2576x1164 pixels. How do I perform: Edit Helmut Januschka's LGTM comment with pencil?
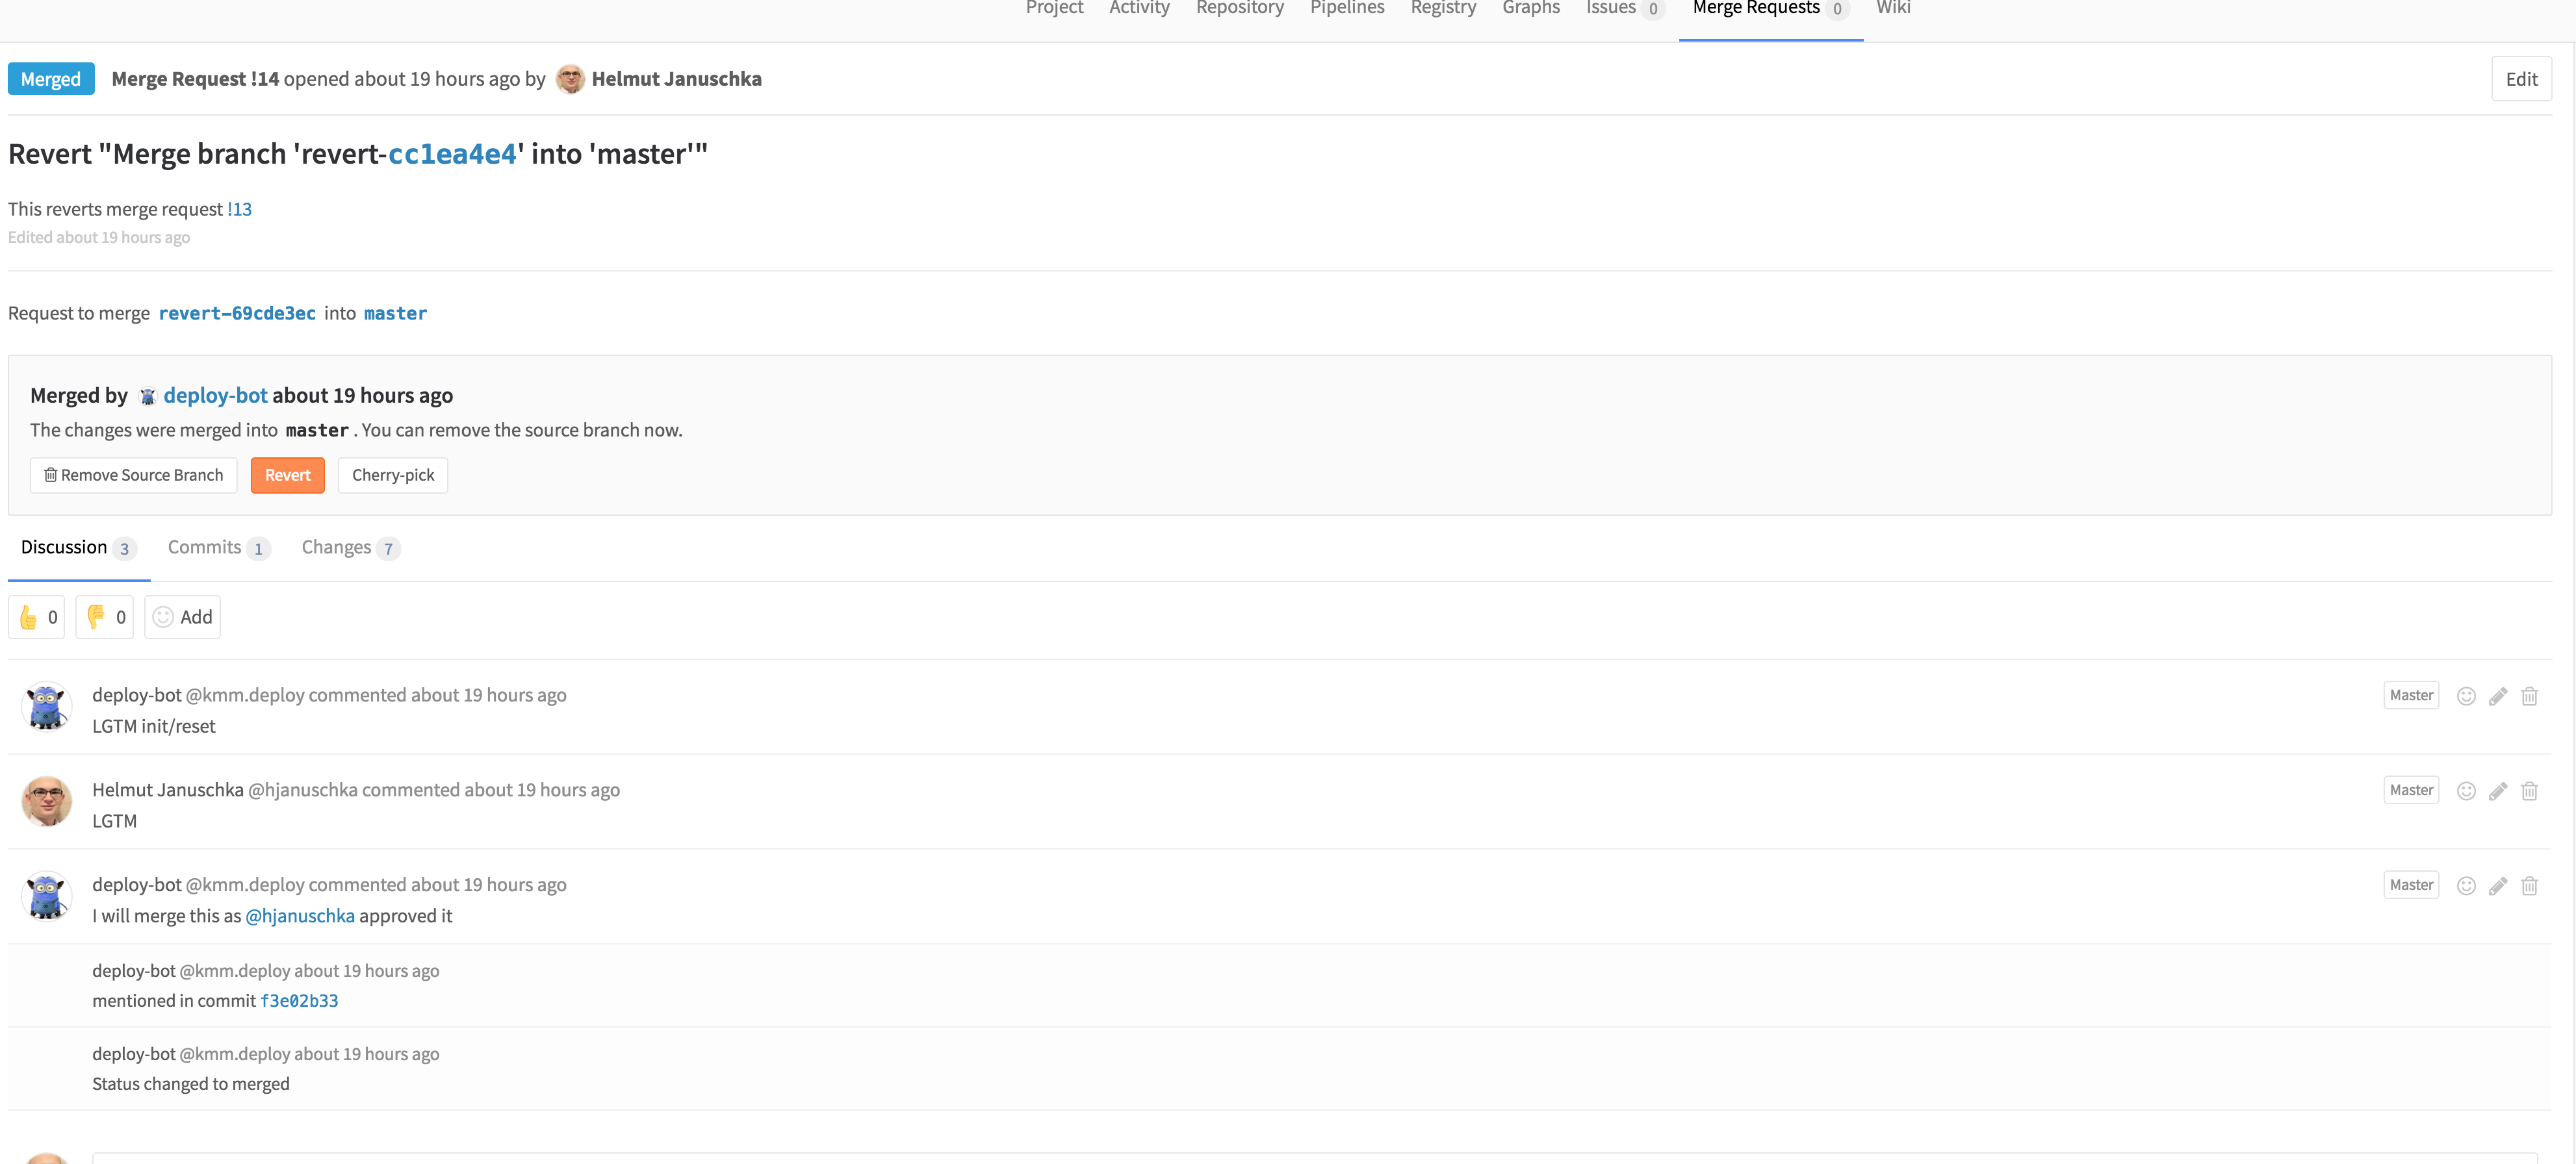tap(2498, 791)
